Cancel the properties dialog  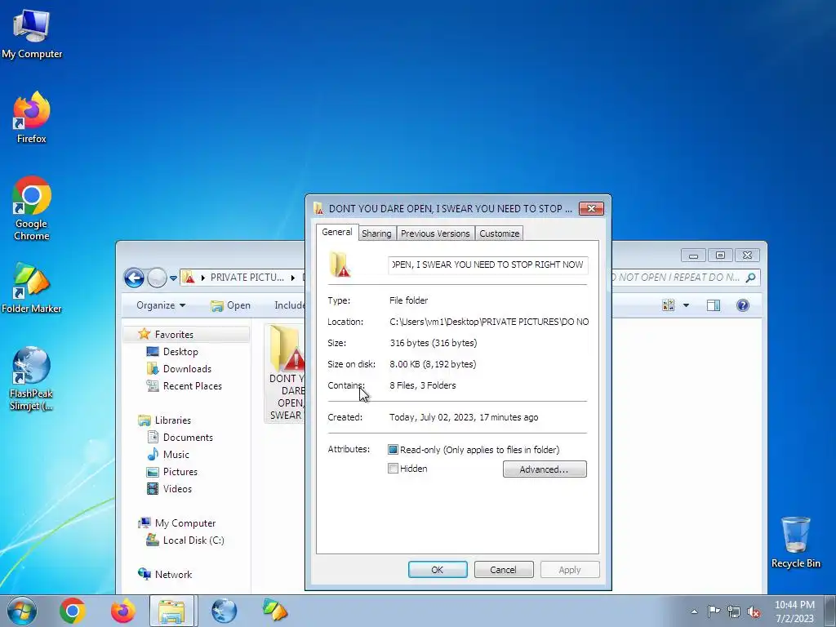point(503,569)
